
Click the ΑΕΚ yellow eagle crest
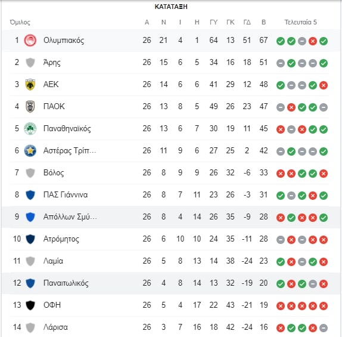point(30,85)
